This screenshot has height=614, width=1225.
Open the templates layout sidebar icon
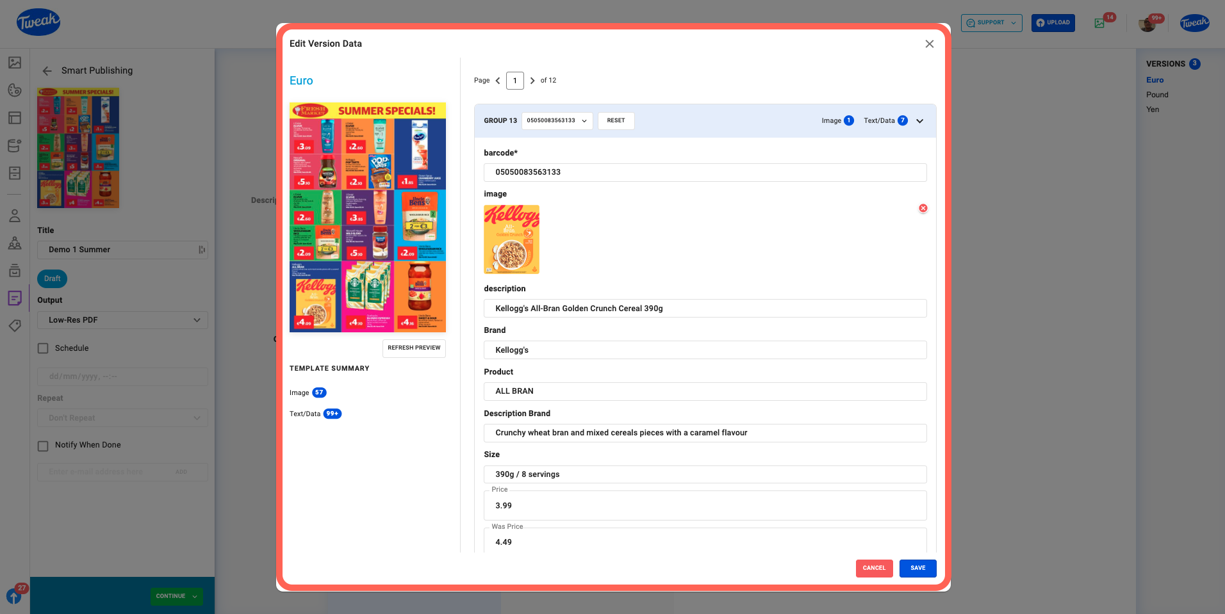click(15, 118)
